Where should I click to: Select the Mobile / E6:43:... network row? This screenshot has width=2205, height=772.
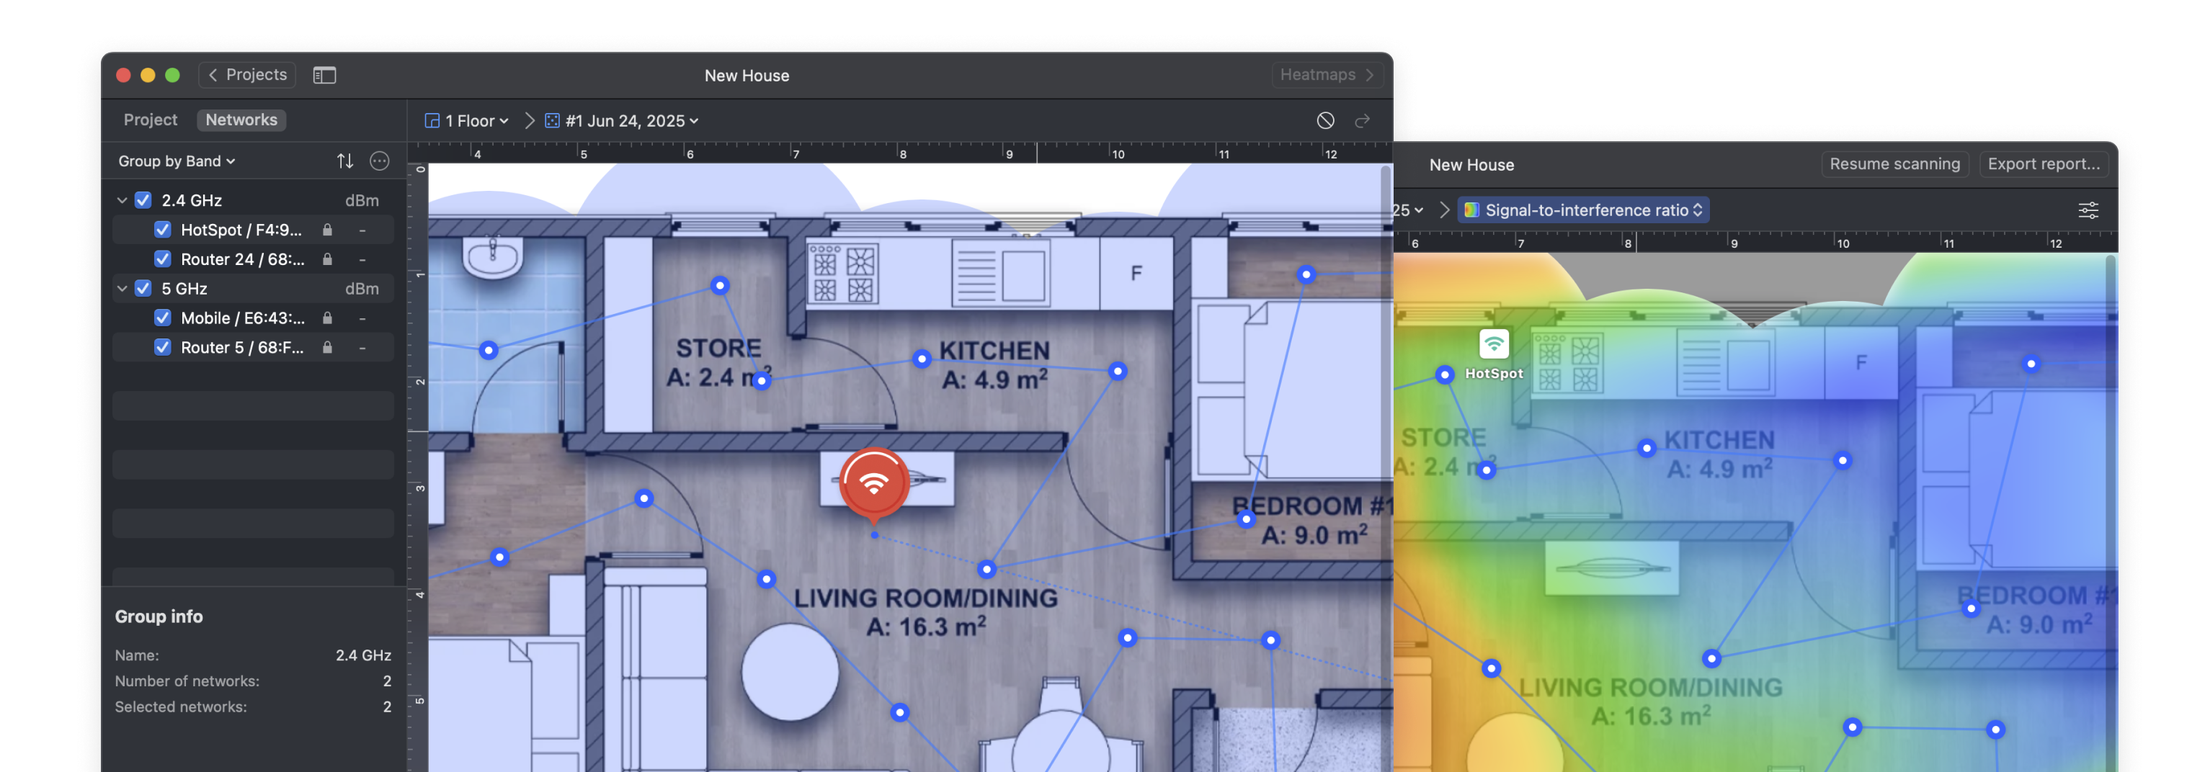pos(254,318)
